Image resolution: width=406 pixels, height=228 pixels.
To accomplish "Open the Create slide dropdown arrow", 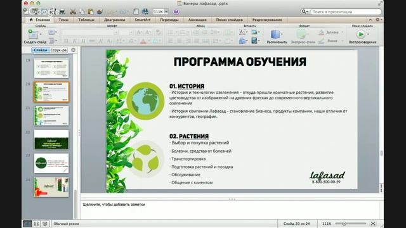I will pos(41,34).
